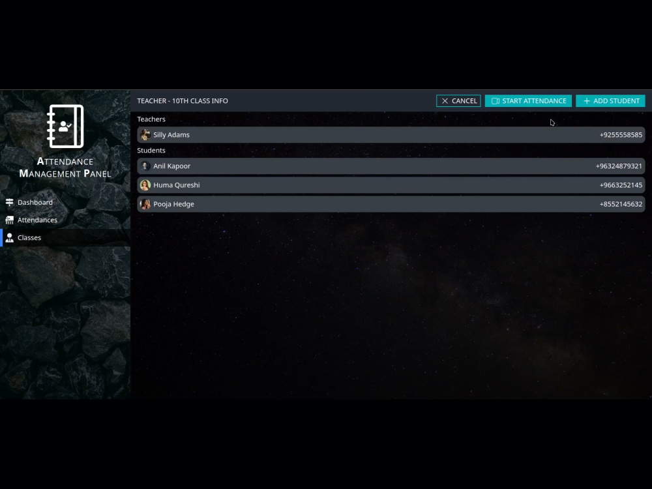Image resolution: width=652 pixels, height=489 pixels.
Task: Select student name Anil Kapoor
Action: click(171, 166)
